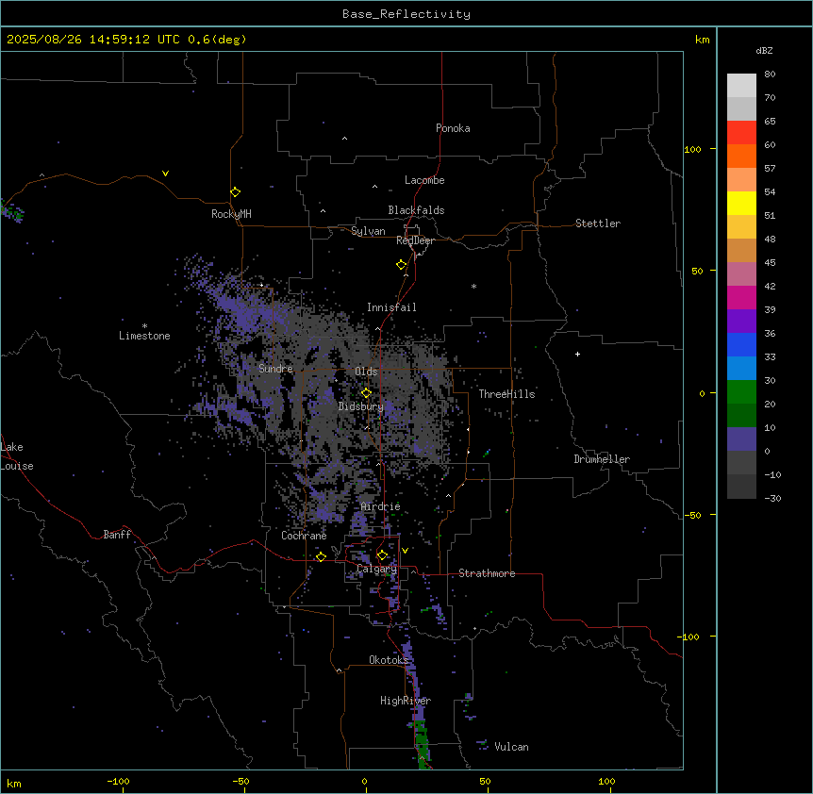Select the yellow diamond marker below Cochrane
The width and height of the screenshot is (813, 794).
click(321, 556)
